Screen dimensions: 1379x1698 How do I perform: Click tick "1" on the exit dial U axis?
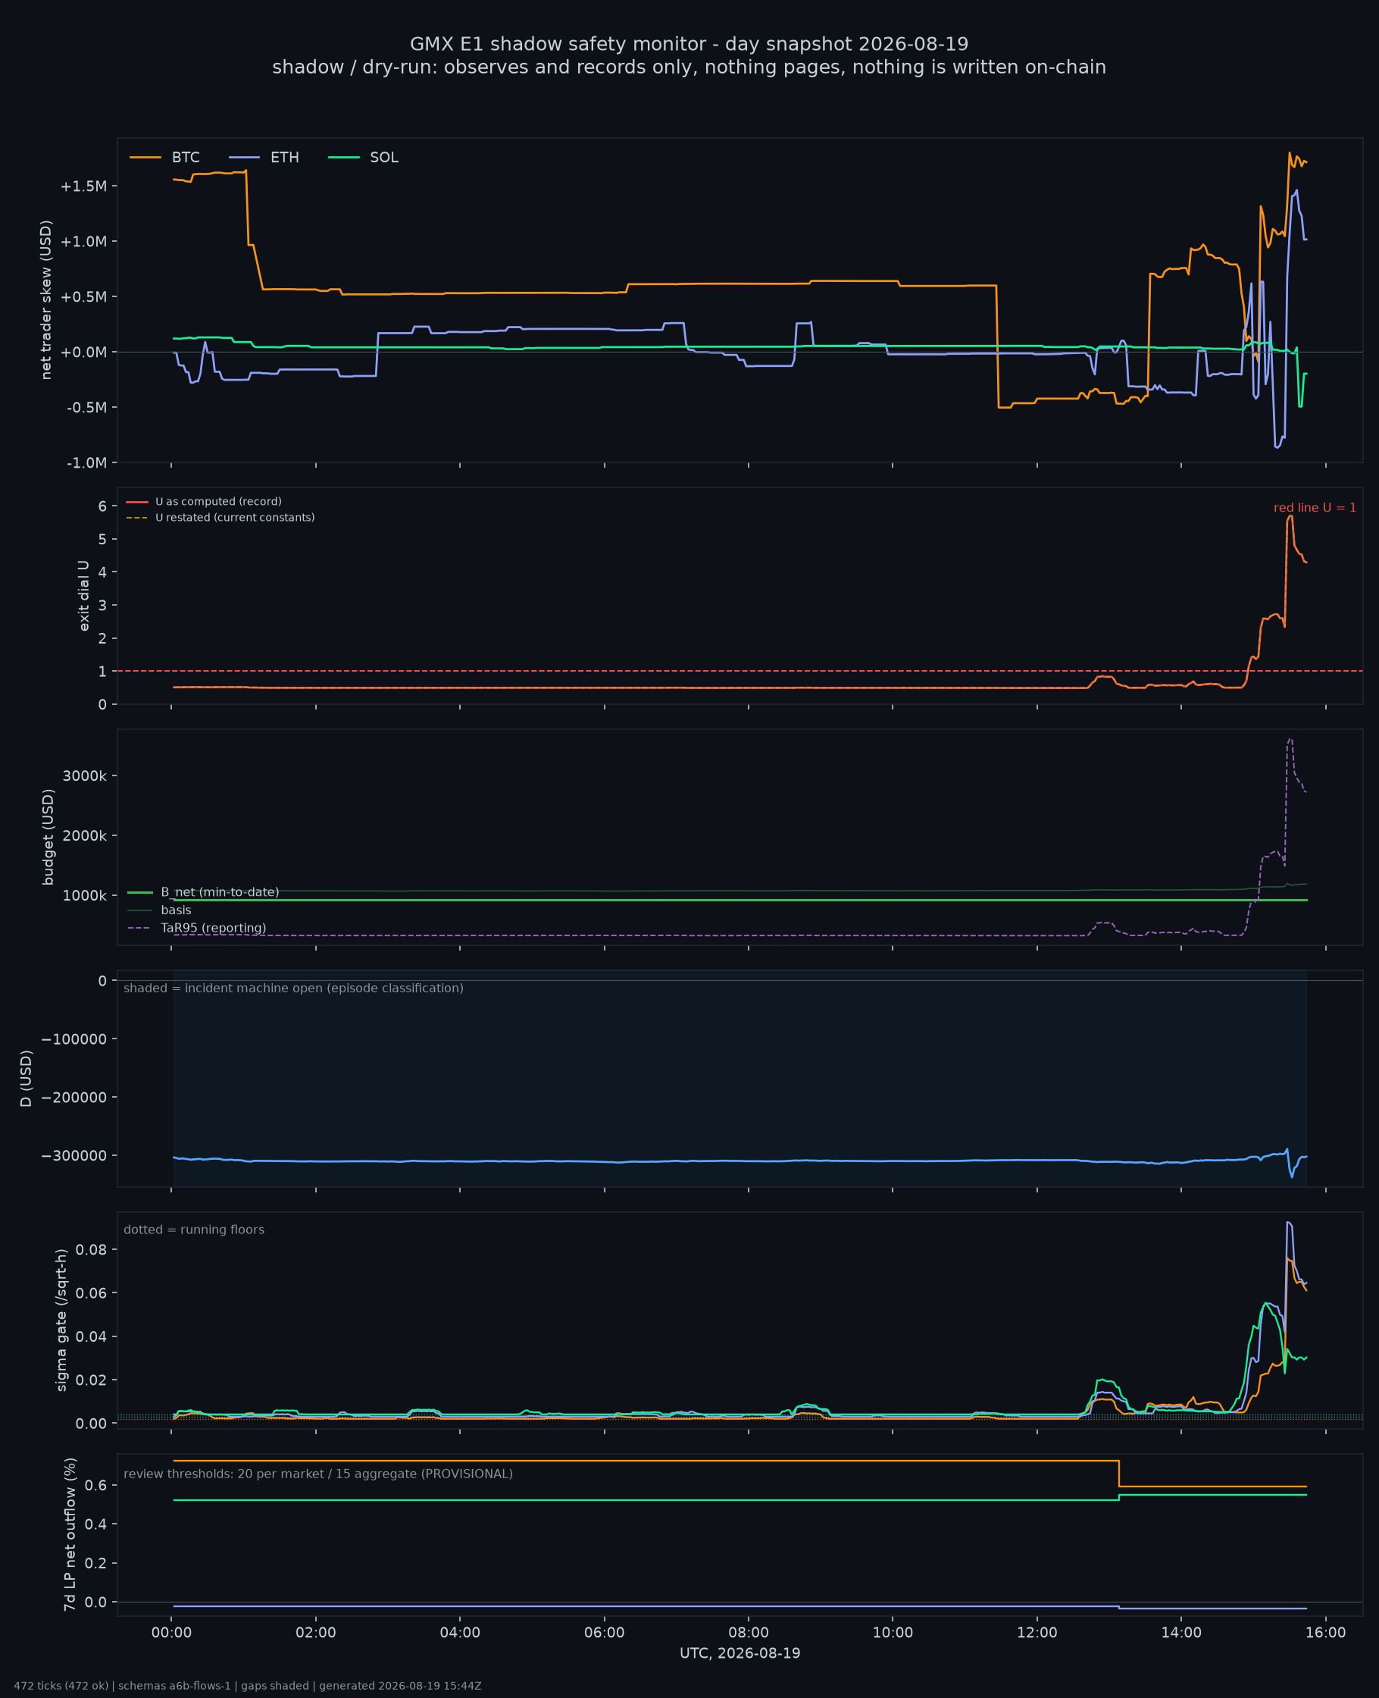pyautogui.click(x=102, y=672)
